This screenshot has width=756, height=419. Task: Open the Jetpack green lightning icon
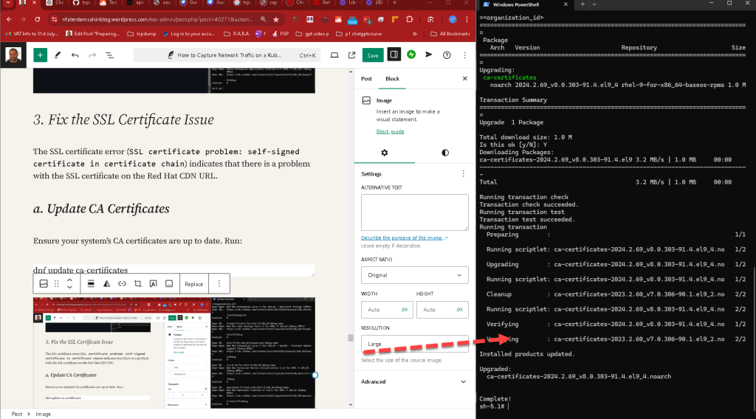[411, 55]
